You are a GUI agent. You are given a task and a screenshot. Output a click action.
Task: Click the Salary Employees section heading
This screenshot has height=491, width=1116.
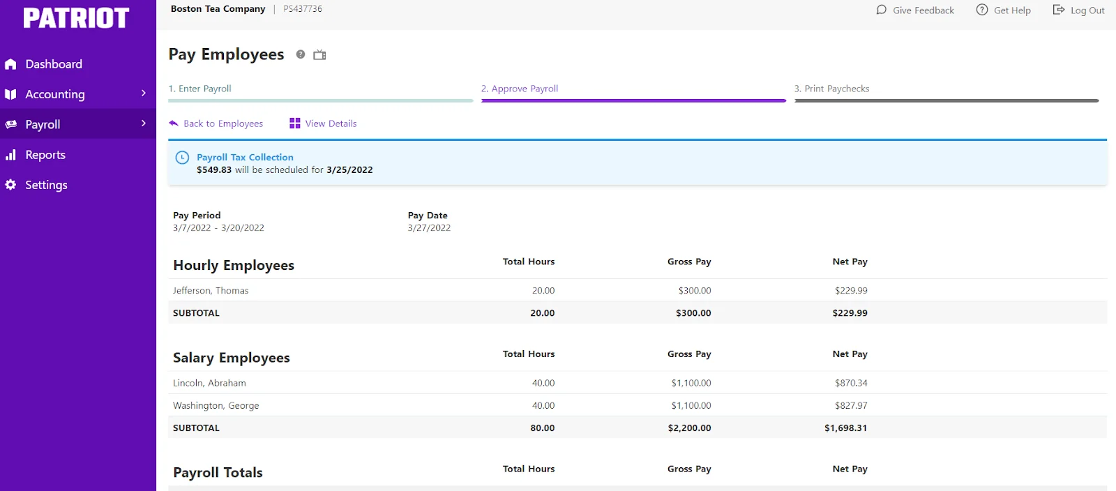(232, 358)
